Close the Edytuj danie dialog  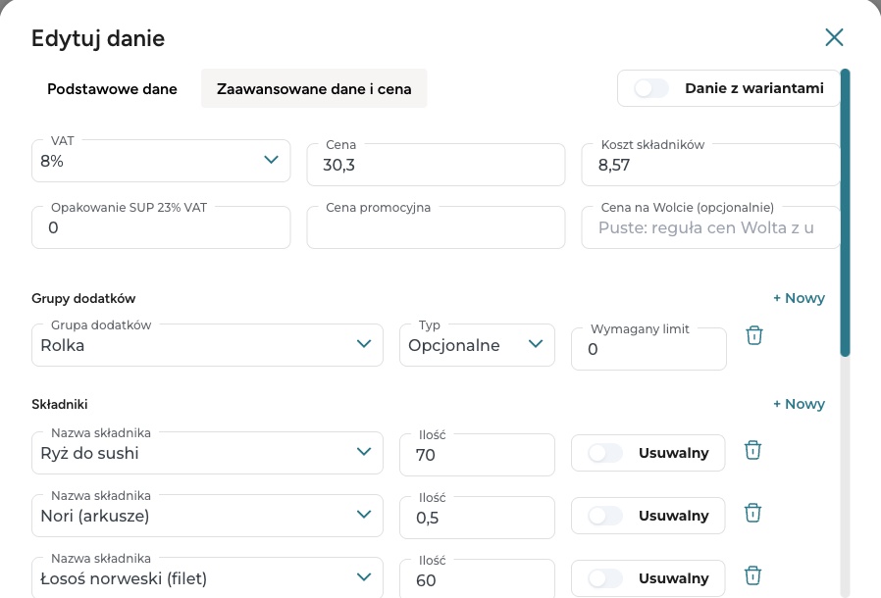click(x=834, y=37)
